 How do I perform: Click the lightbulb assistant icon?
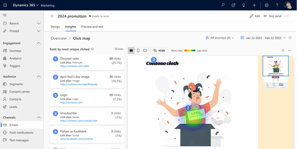click(x=244, y=5)
